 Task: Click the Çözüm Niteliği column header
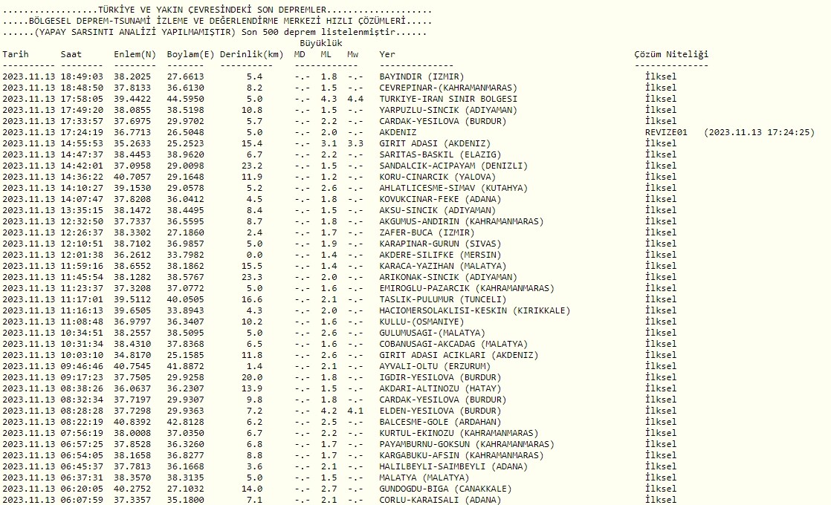(x=671, y=54)
